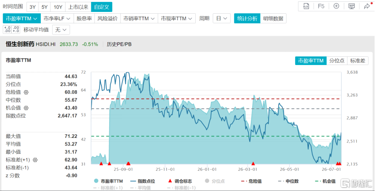Click average value 53.27
Viewport: 375px width, 191px height.
[71, 144]
